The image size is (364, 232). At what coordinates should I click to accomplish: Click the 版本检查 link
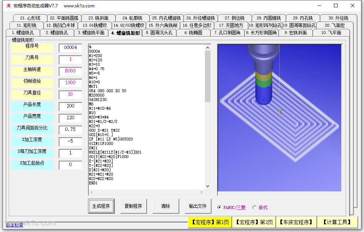click(x=14, y=225)
